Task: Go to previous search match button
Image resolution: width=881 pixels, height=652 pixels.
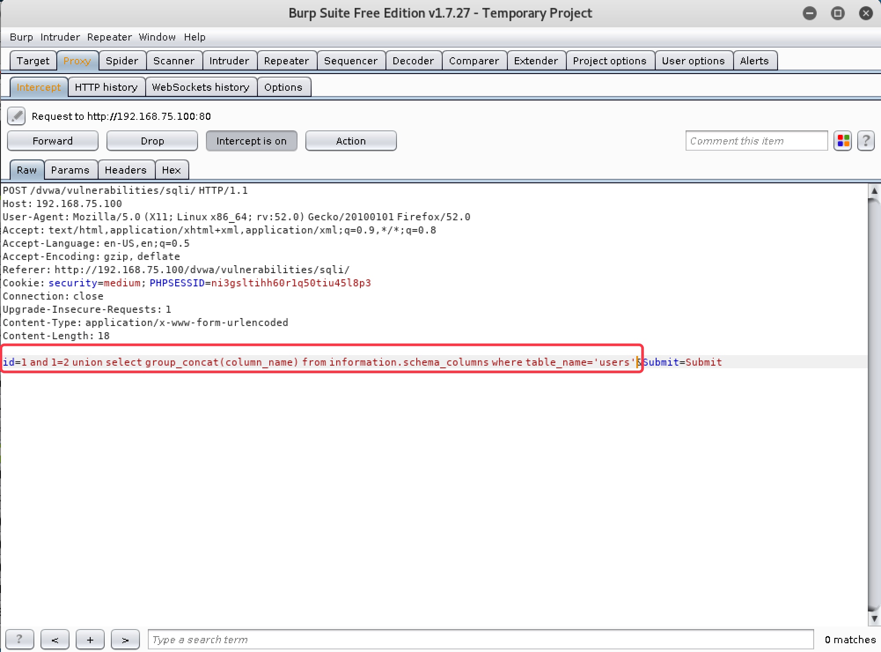Action: (x=55, y=639)
